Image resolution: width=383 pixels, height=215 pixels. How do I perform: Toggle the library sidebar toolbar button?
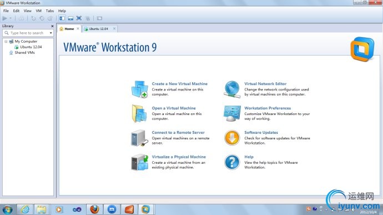62,18
